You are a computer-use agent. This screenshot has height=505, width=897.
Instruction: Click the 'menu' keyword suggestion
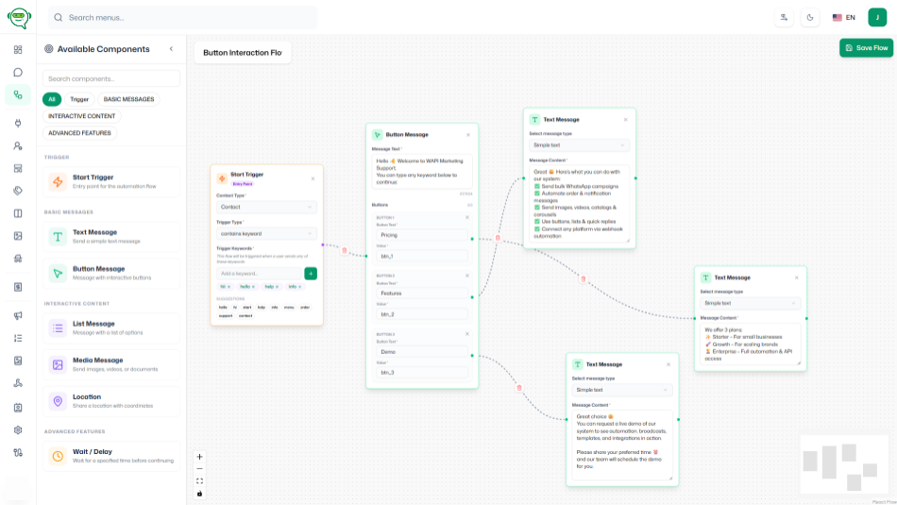[x=289, y=308]
